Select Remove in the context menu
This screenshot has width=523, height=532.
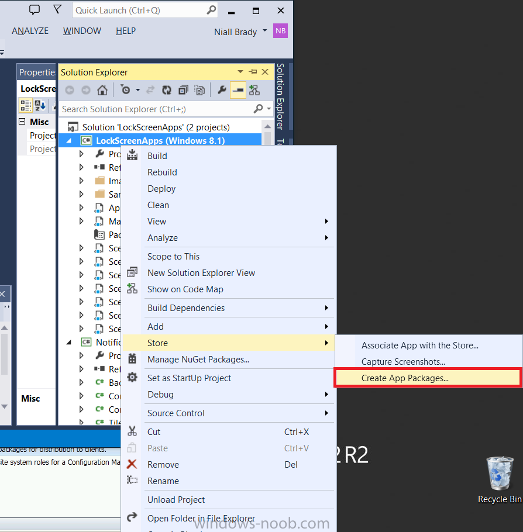[229, 465]
